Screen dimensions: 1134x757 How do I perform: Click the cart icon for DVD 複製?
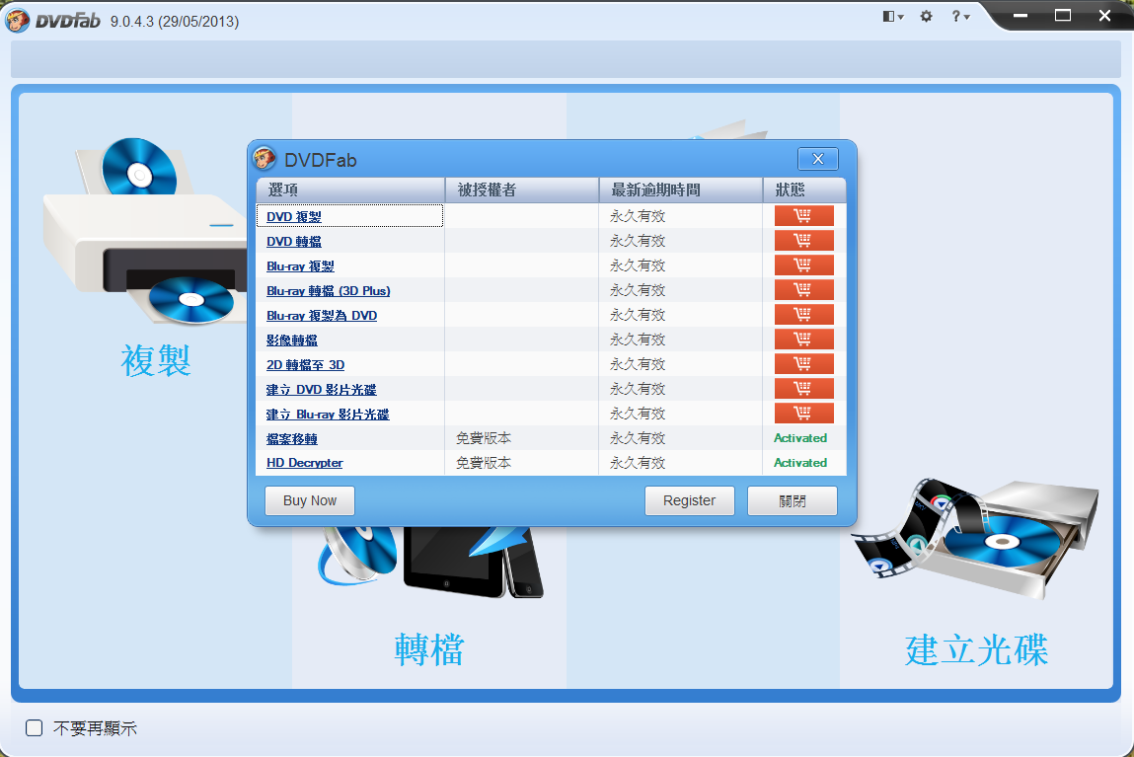tap(803, 215)
